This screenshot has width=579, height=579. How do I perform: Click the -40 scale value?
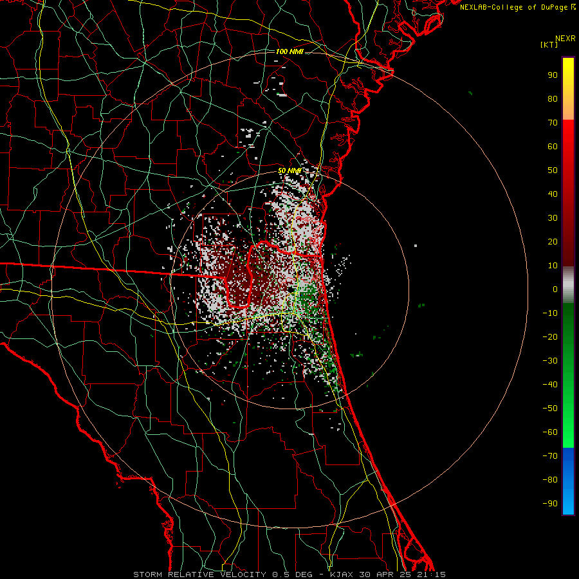point(550,385)
